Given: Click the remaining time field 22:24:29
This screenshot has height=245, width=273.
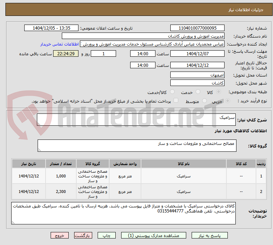Looking at the screenshot, I should pyautogui.click(x=66, y=53).
